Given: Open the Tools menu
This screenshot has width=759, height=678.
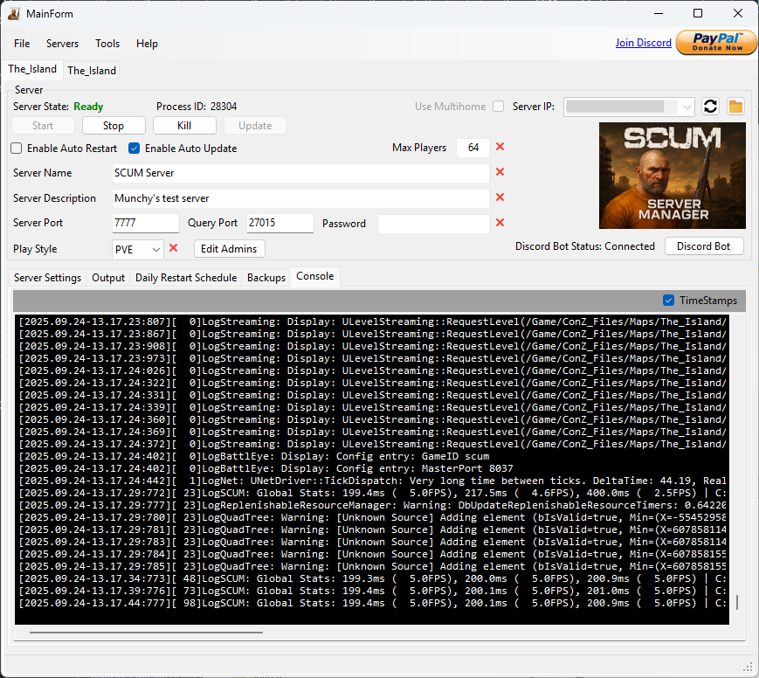Looking at the screenshot, I should 107,44.
